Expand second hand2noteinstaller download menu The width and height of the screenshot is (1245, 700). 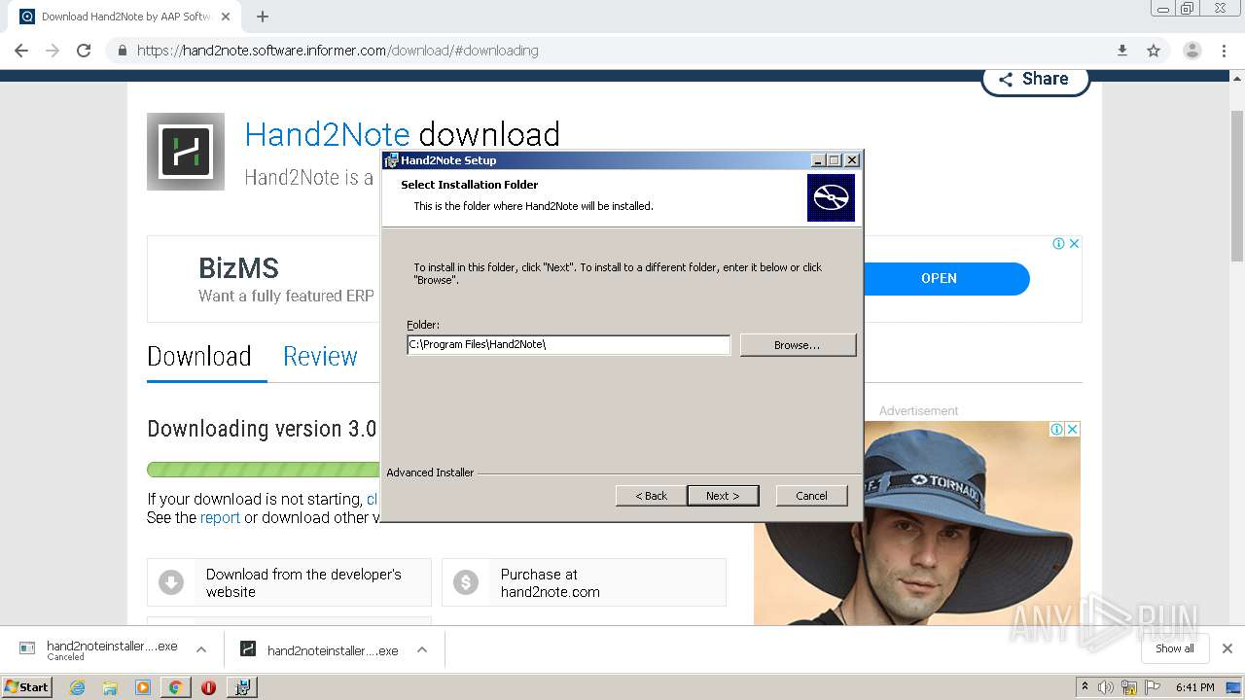(422, 649)
